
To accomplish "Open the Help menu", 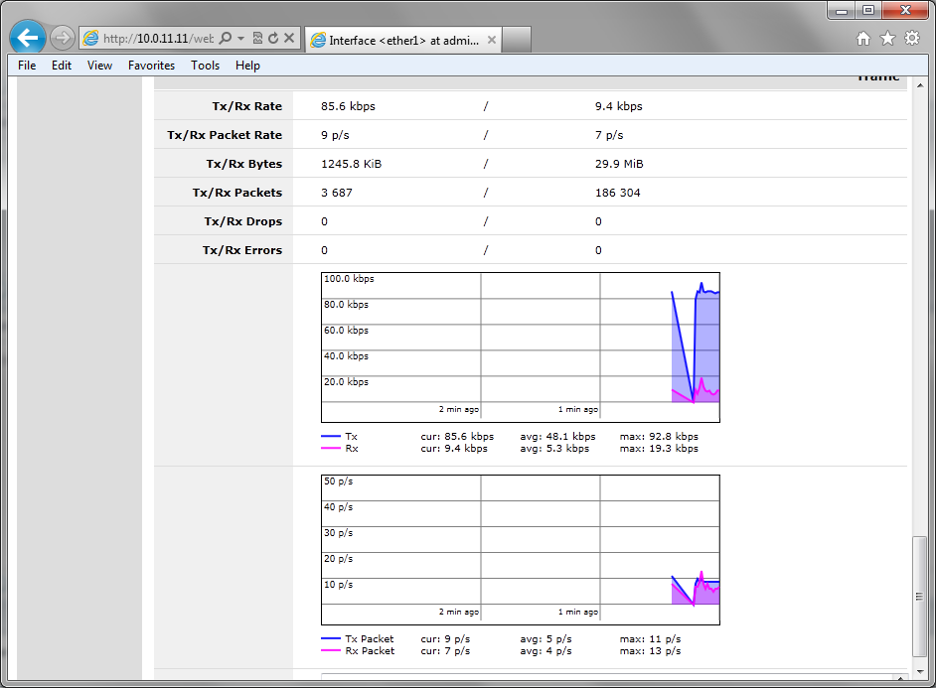I will tap(247, 66).
